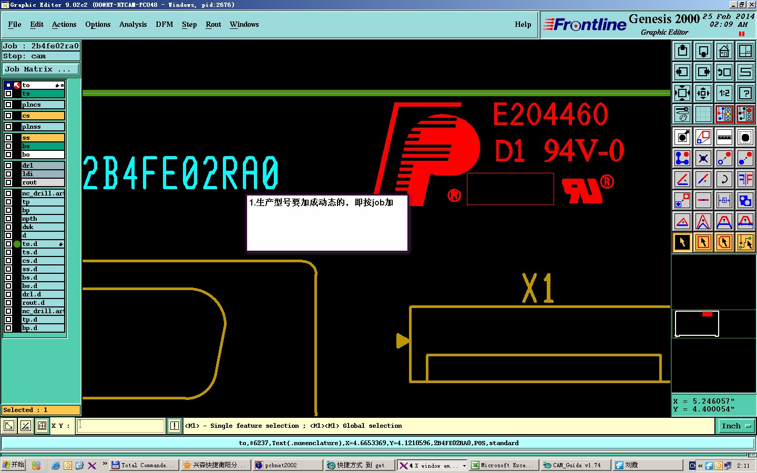
Task: Toggle the grid display icon
Action: pos(703,114)
